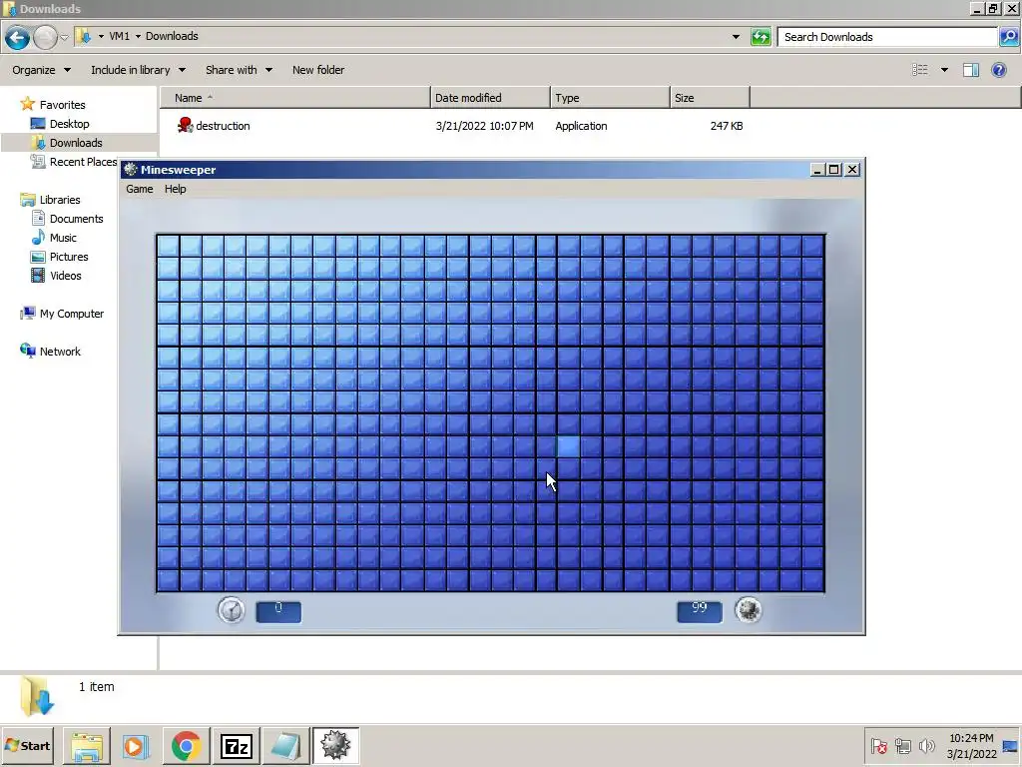The width and height of the screenshot is (1022, 767).
Task: Change your view icon in Explorer toolbar
Action: pyautogui.click(x=919, y=70)
